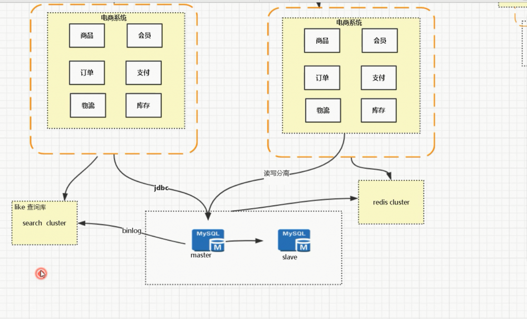Select the bold "jdbc" connector label

(x=161, y=188)
